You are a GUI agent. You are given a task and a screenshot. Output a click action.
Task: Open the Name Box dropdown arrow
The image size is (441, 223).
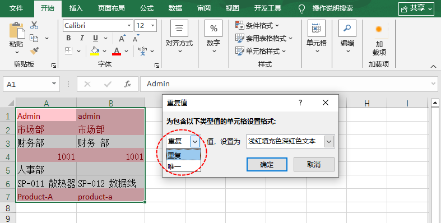click(54, 84)
